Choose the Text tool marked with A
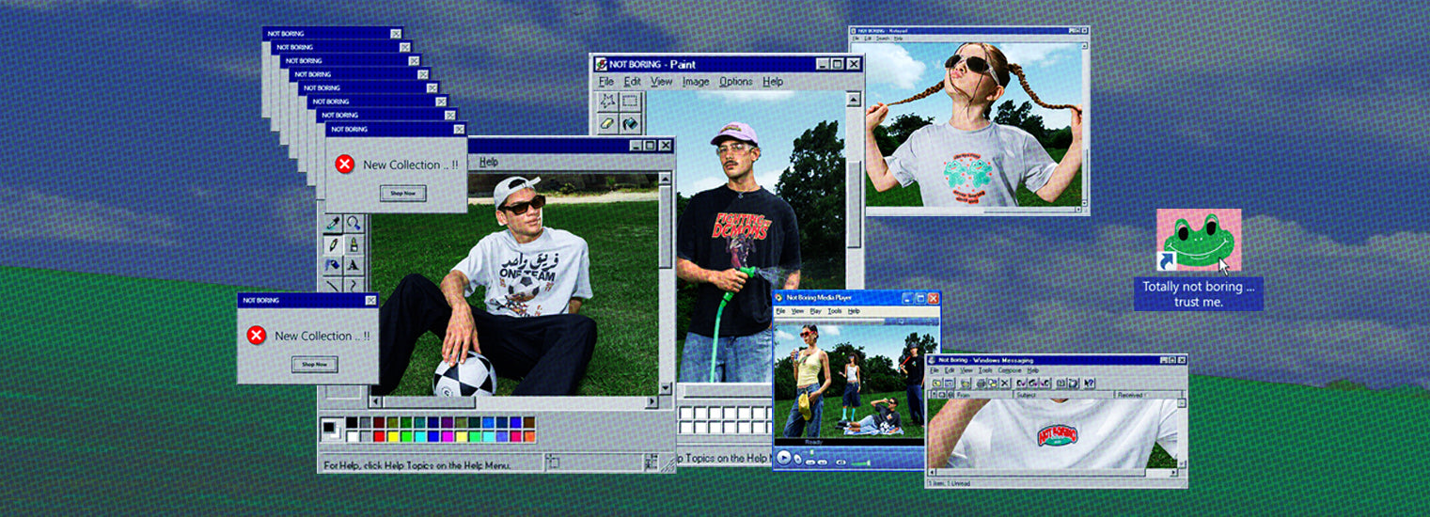 [x=354, y=266]
